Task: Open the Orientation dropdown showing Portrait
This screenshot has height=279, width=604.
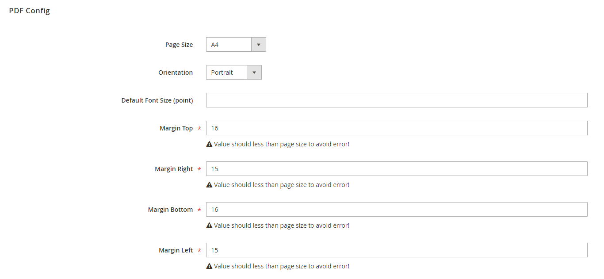Action: pyautogui.click(x=233, y=73)
